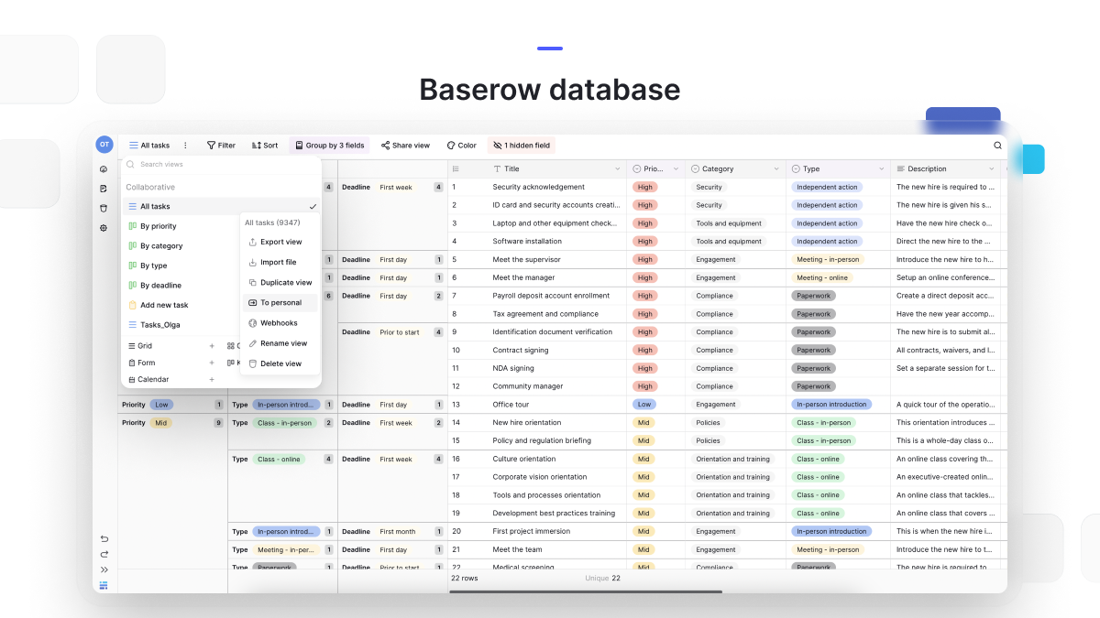
Task: Expand the Title column dropdown
Action: (x=620, y=168)
